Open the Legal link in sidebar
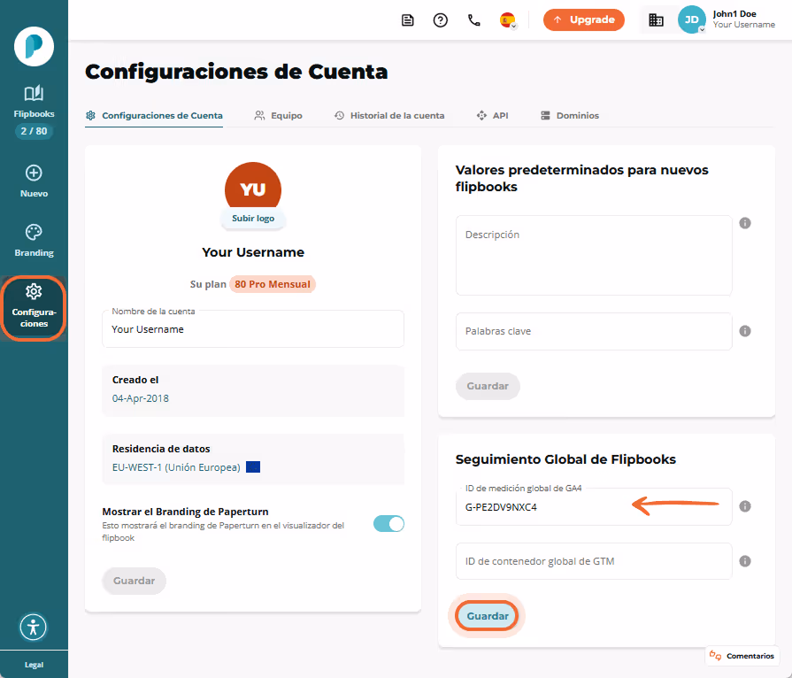 pos(34,665)
